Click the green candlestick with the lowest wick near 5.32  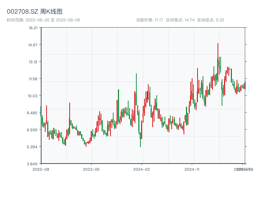point(140,140)
